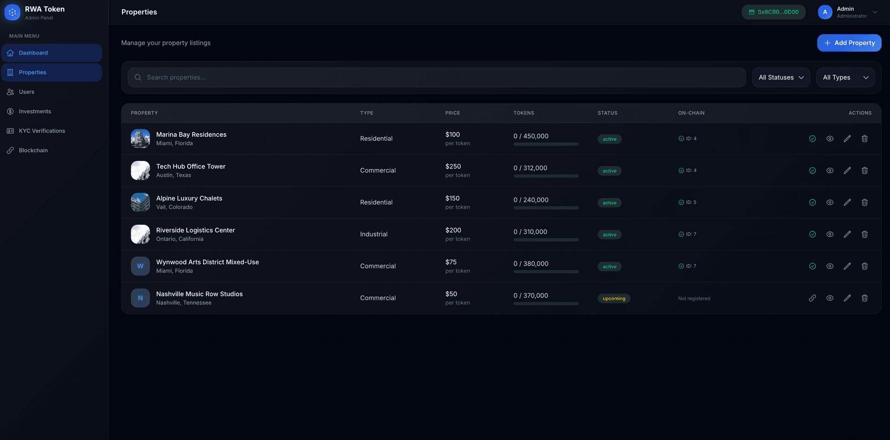Open the Investments menu item
Screen dimensions: 890x440
pos(35,111)
